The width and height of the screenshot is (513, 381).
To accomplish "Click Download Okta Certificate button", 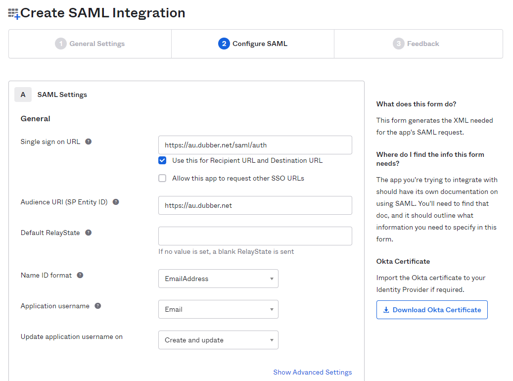I will point(432,310).
